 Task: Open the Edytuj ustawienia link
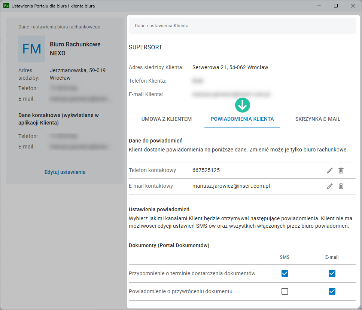point(65,172)
